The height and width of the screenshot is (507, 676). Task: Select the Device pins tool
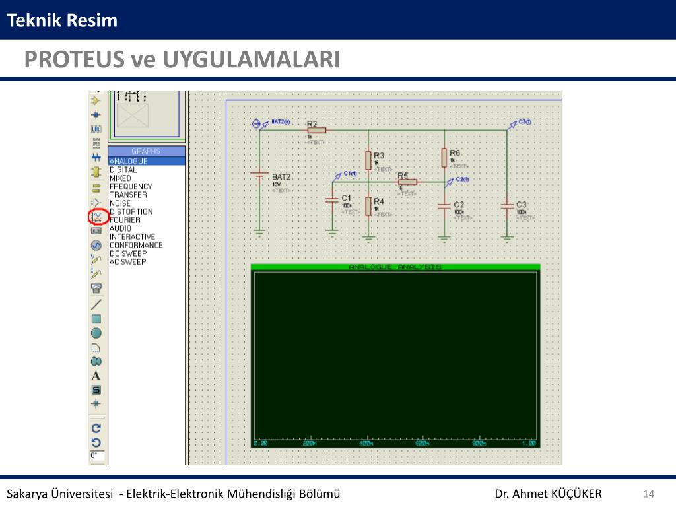96,202
